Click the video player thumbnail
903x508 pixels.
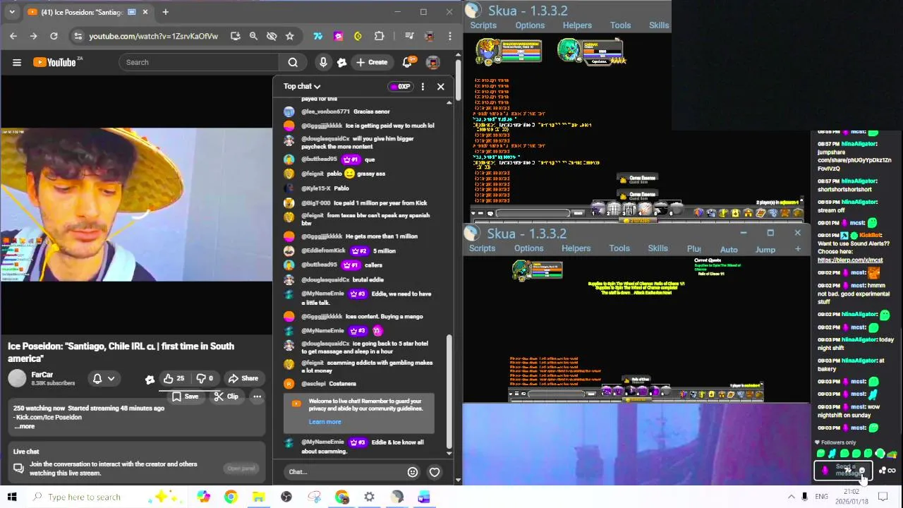coord(136,205)
